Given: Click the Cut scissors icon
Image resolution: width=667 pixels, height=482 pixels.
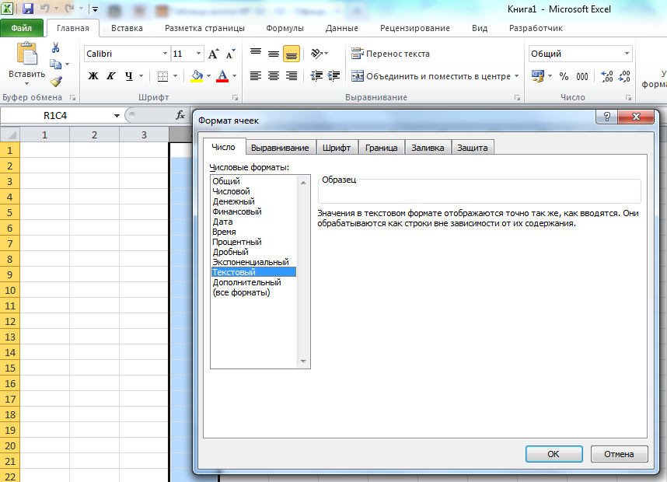Looking at the screenshot, I should (x=55, y=47).
